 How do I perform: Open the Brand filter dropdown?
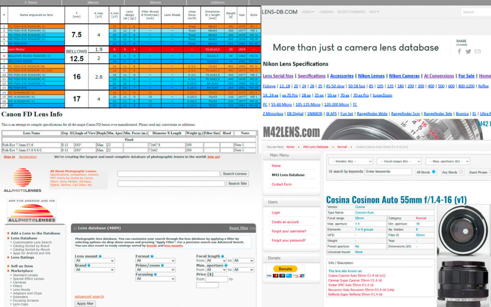point(94,270)
